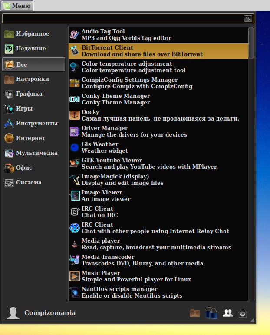The image size is (270, 335).
Task: Click 'Enable or disable Nautilus scripts' text
Action: [x=132, y=296]
